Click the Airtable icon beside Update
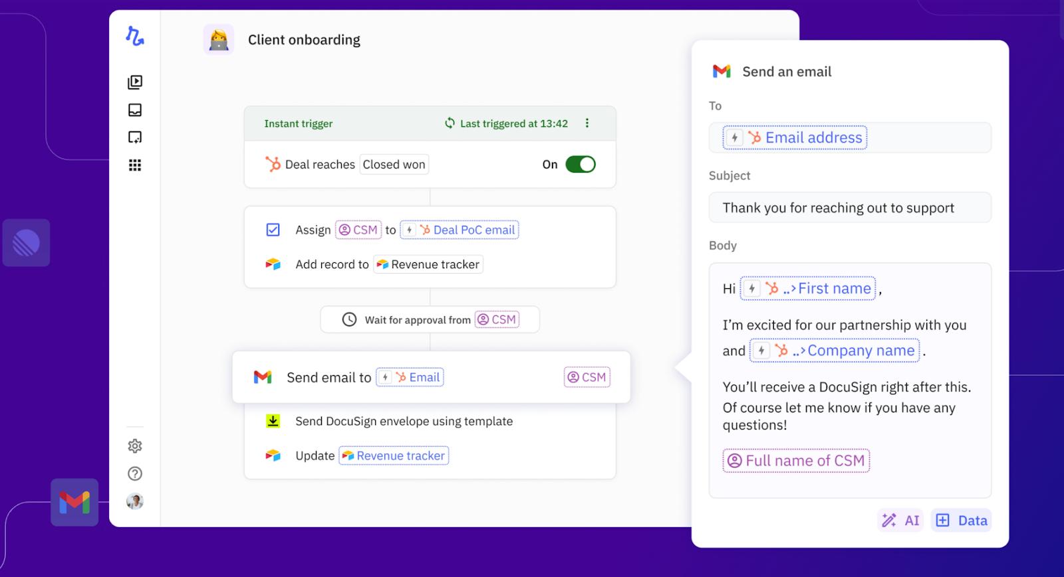Screen dimensions: 1064x577 coord(273,455)
